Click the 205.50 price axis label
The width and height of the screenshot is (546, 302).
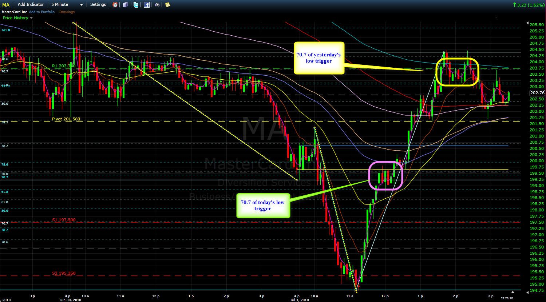pos(537,24)
